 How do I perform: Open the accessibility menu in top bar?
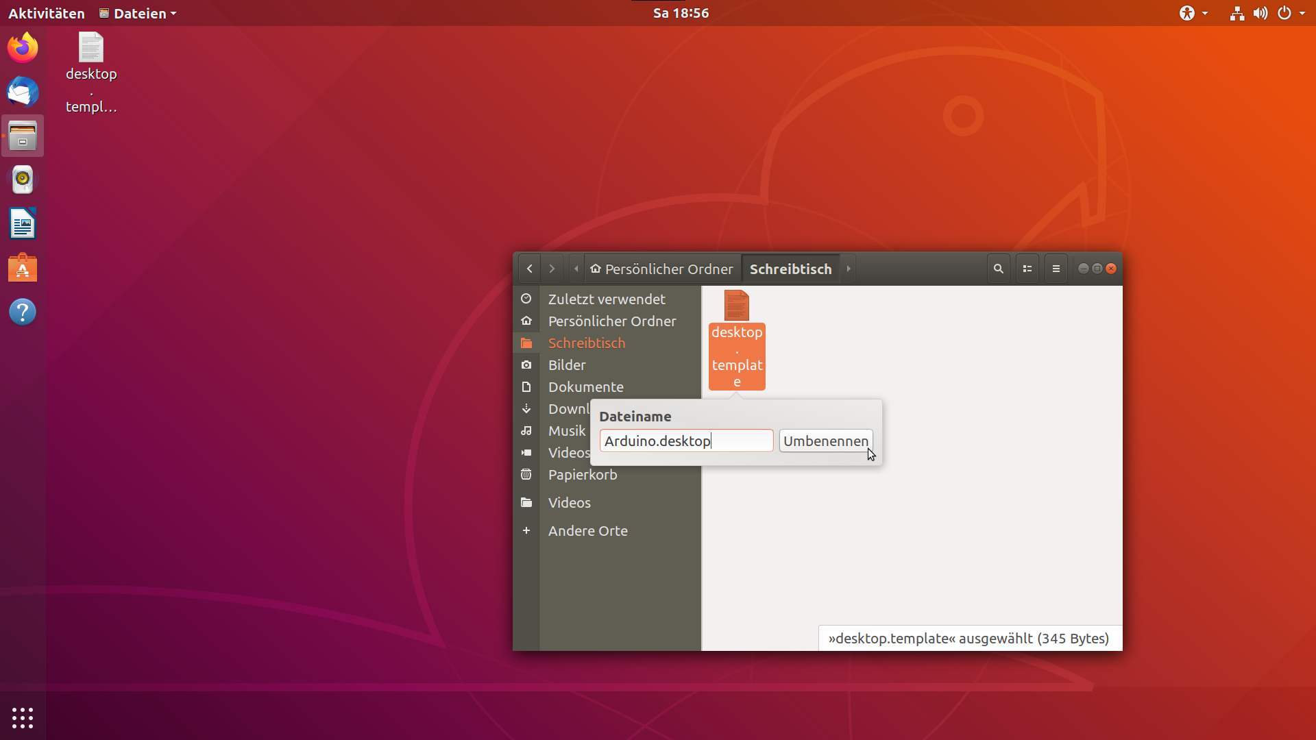(1193, 13)
